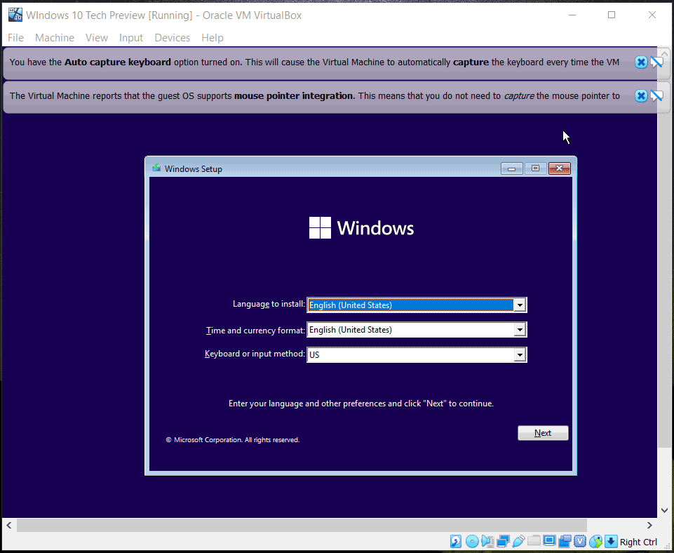
Task: Click the shared folders status icon
Action: click(534, 540)
